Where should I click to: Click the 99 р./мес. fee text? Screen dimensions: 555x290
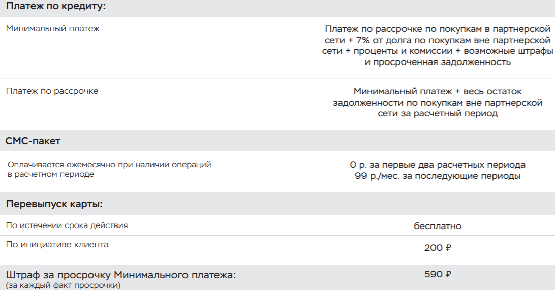pos(438,176)
